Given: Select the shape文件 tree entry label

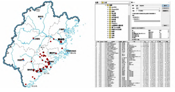Looking at the screenshot, I should (115, 9).
